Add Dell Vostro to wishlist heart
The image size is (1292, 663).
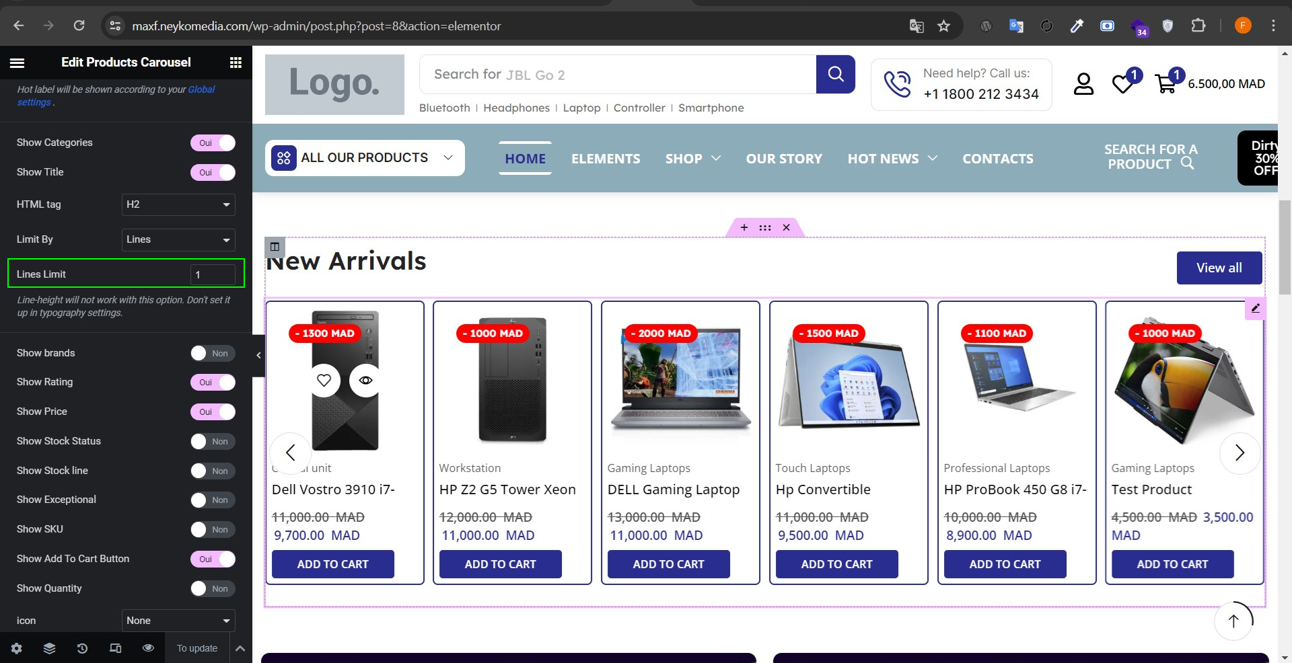(x=324, y=381)
